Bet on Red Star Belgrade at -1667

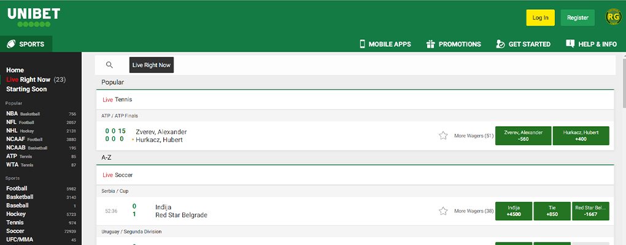click(590, 211)
